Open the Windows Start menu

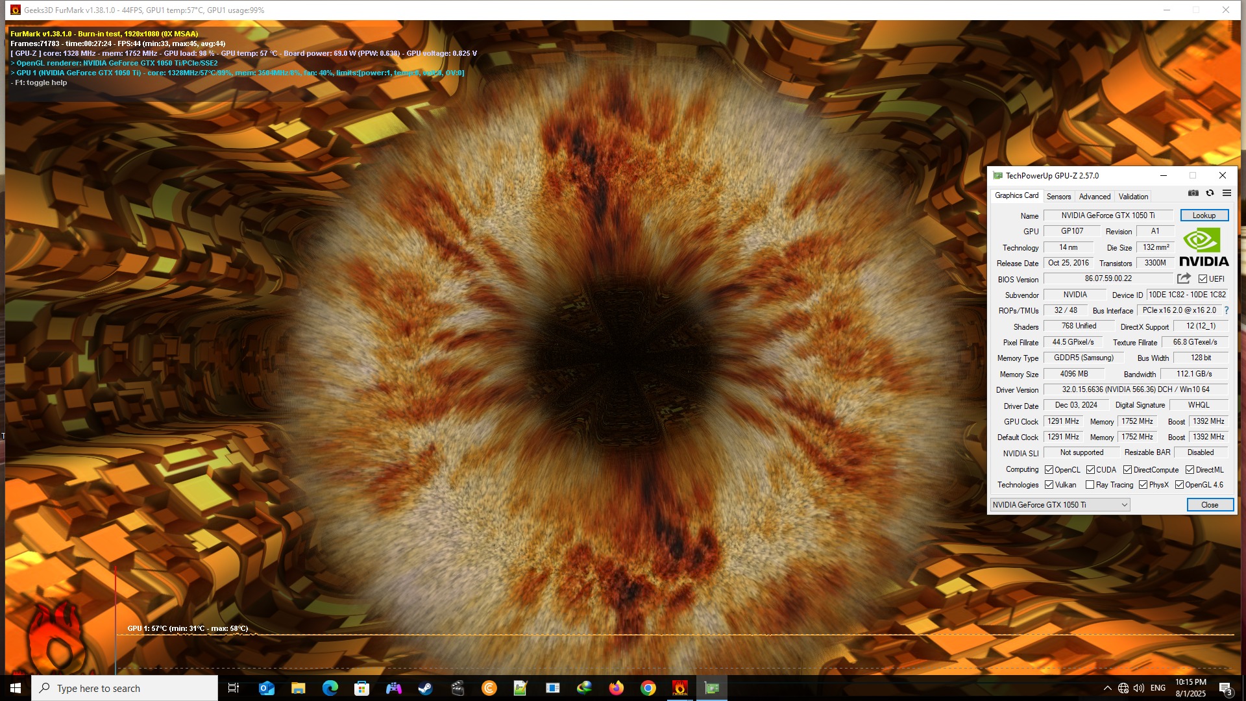pyautogui.click(x=16, y=688)
